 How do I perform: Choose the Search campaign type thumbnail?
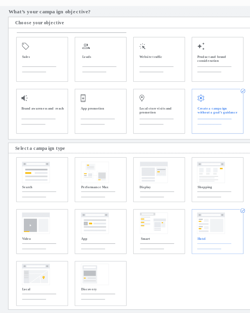(36, 172)
